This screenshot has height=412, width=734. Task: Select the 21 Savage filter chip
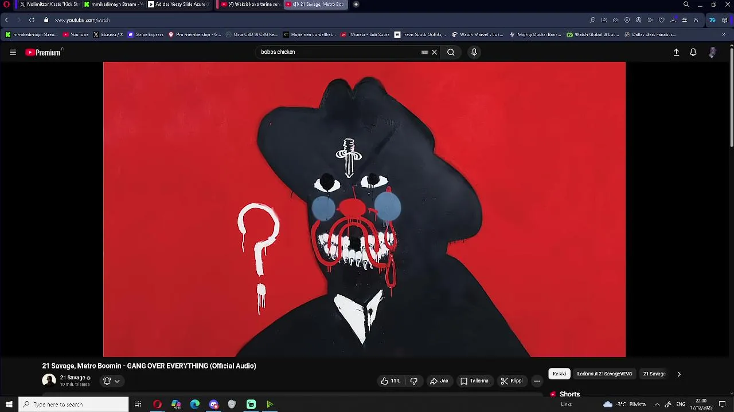pos(654,374)
